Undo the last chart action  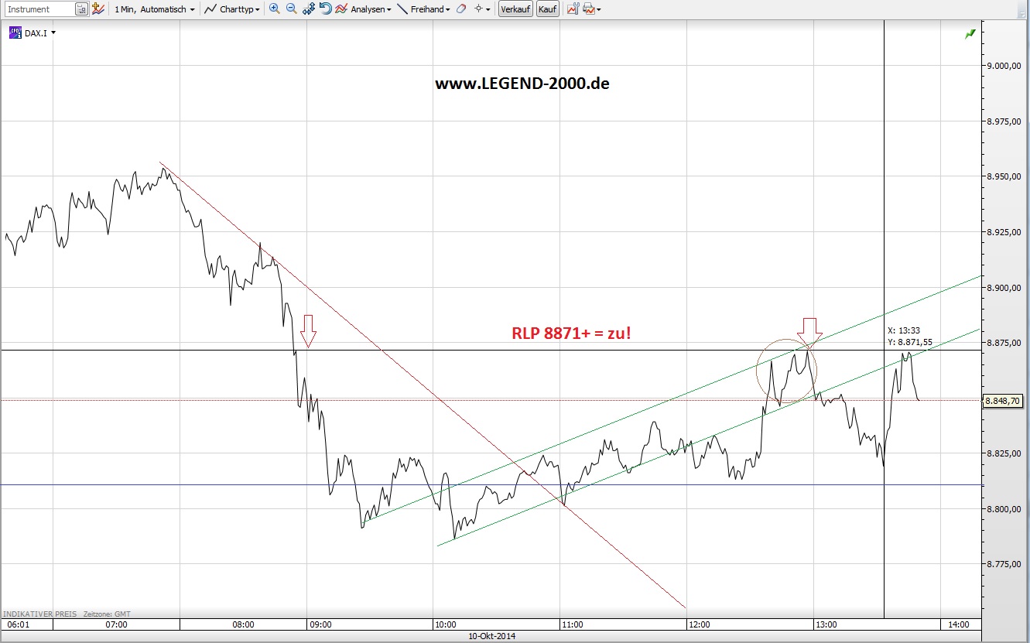click(324, 9)
